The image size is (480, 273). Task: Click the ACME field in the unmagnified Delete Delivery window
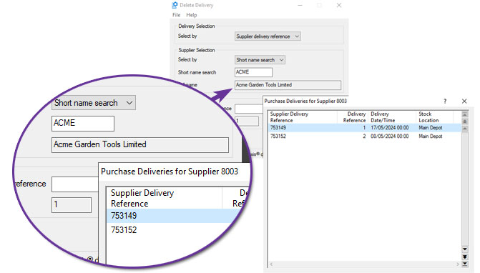point(253,72)
